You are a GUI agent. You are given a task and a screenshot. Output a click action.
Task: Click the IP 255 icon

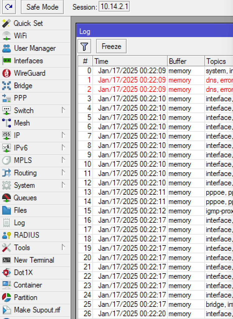pos(7,136)
